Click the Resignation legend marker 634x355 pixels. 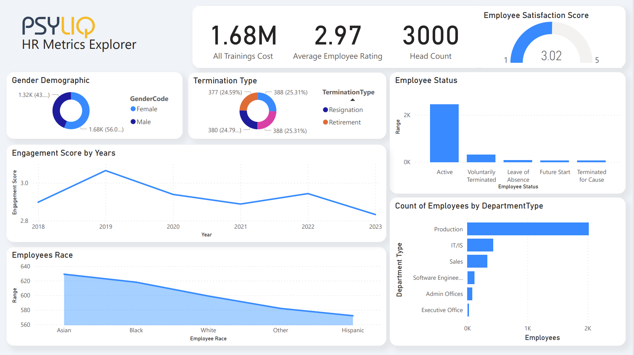click(x=325, y=109)
